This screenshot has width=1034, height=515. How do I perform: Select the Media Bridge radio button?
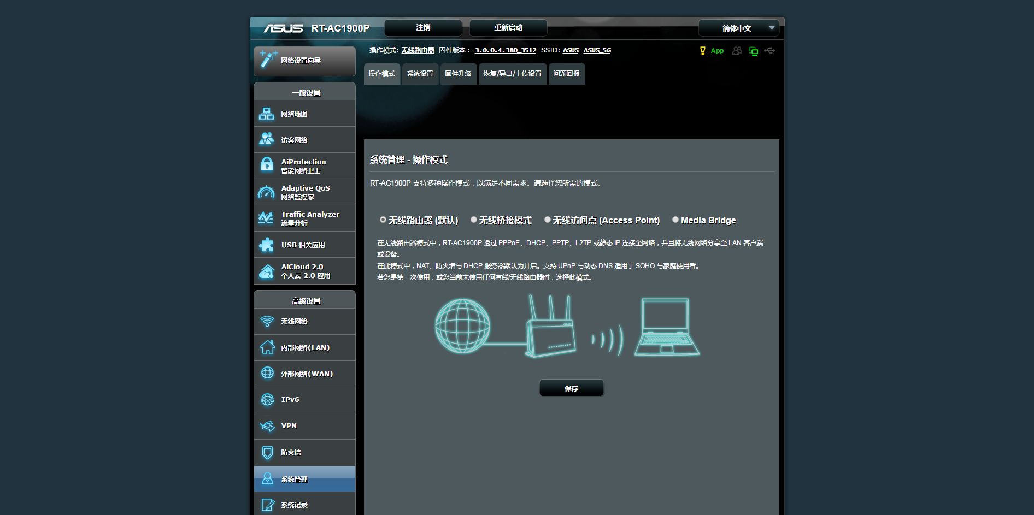coord(675,220)
